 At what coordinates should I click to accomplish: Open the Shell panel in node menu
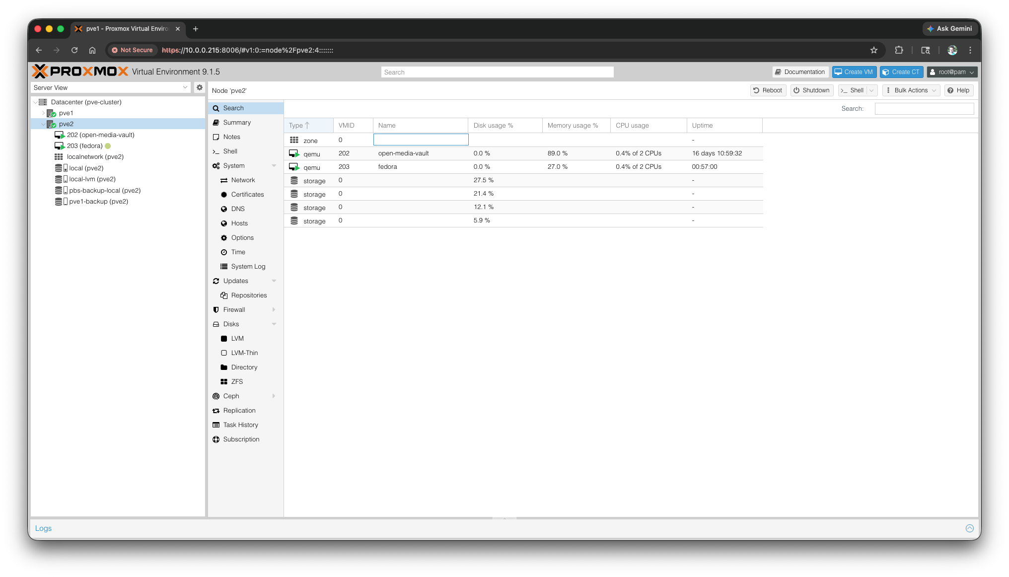[x=230, y=151]
